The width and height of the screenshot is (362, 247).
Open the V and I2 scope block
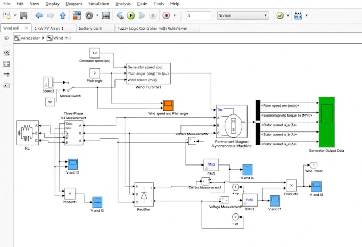(x=72, y=164)
